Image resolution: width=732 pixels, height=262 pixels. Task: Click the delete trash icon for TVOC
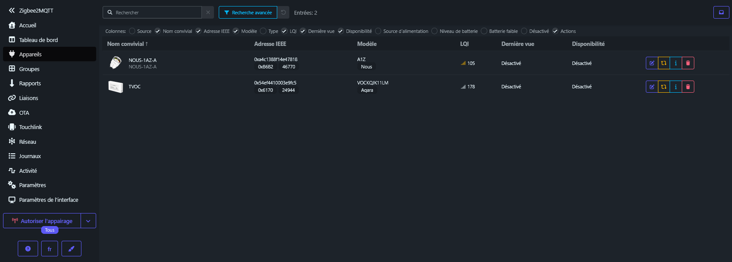688,87
